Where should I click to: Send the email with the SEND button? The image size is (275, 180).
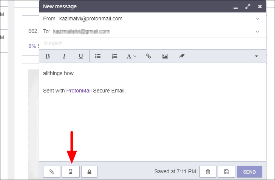pos(249,172)
